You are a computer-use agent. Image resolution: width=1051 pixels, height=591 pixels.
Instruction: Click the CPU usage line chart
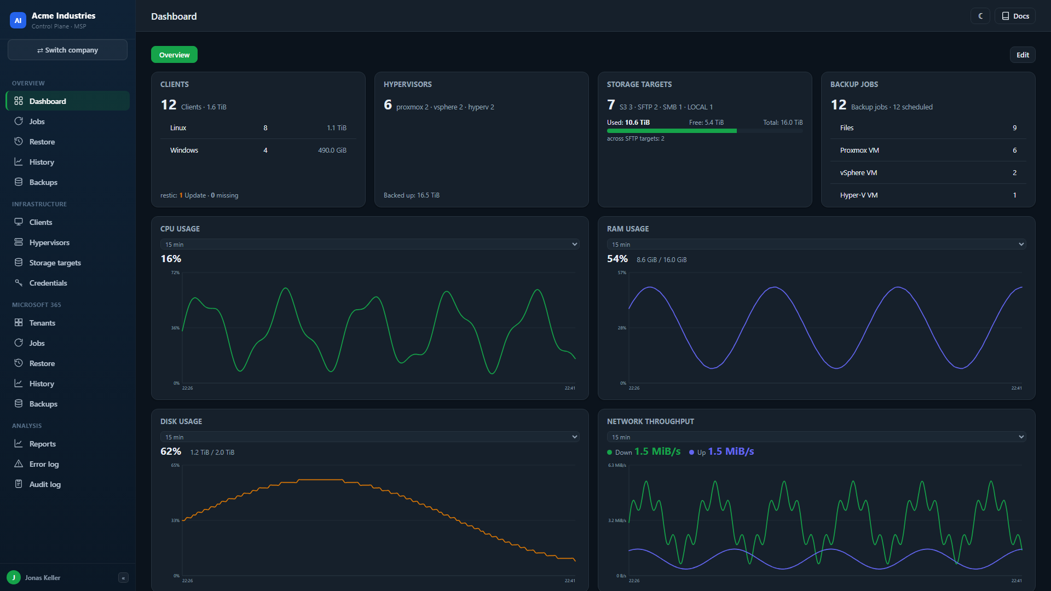[379, 328]
